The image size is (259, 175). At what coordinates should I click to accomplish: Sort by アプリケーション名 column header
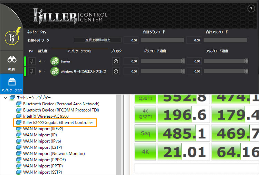click(x=79, y=51)
